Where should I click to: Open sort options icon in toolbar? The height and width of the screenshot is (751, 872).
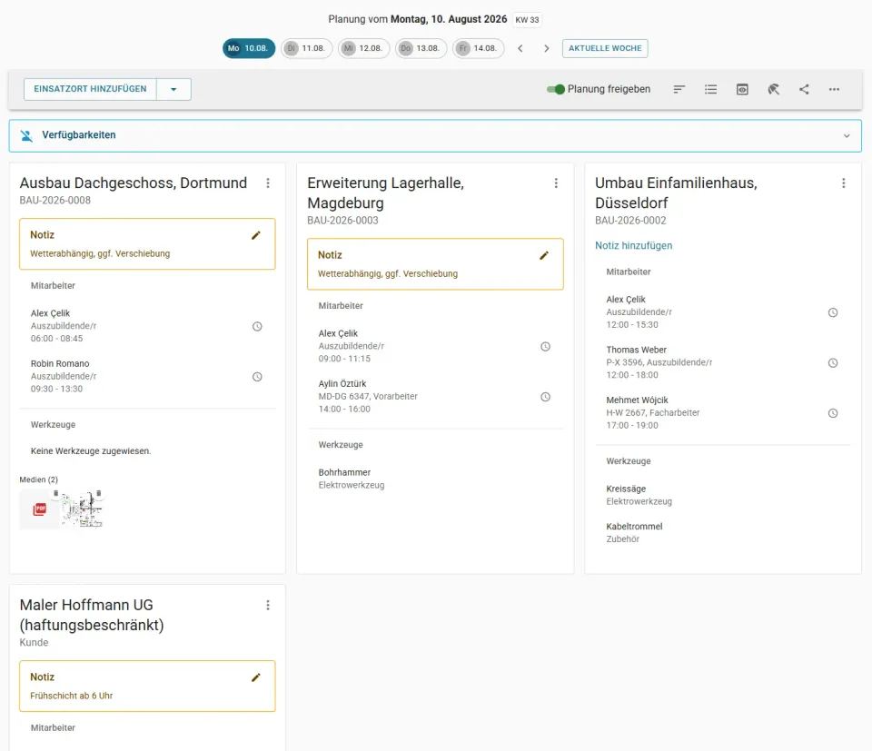click(x=679, y=89)
